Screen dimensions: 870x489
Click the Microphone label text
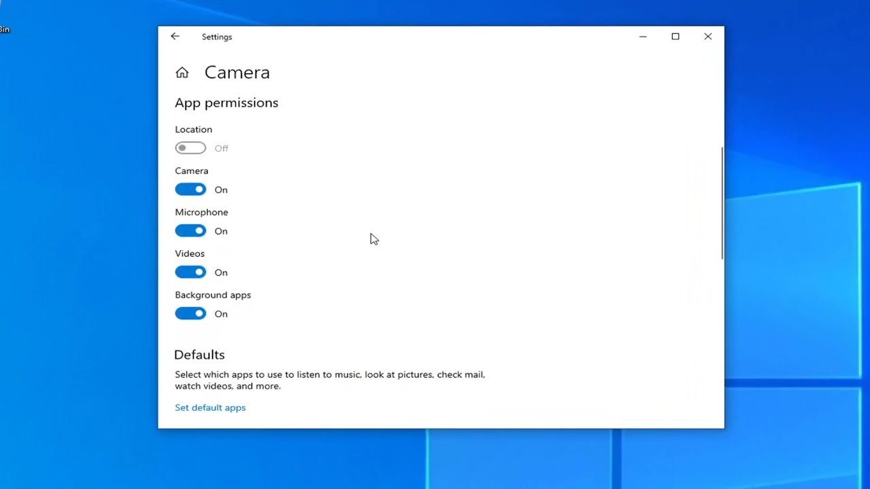pos(201,212)
